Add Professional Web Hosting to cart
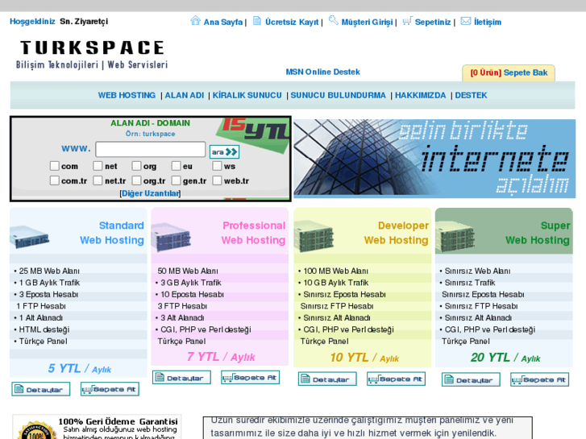The height and width of the screenshot is (439, 586). coord(251,377)
